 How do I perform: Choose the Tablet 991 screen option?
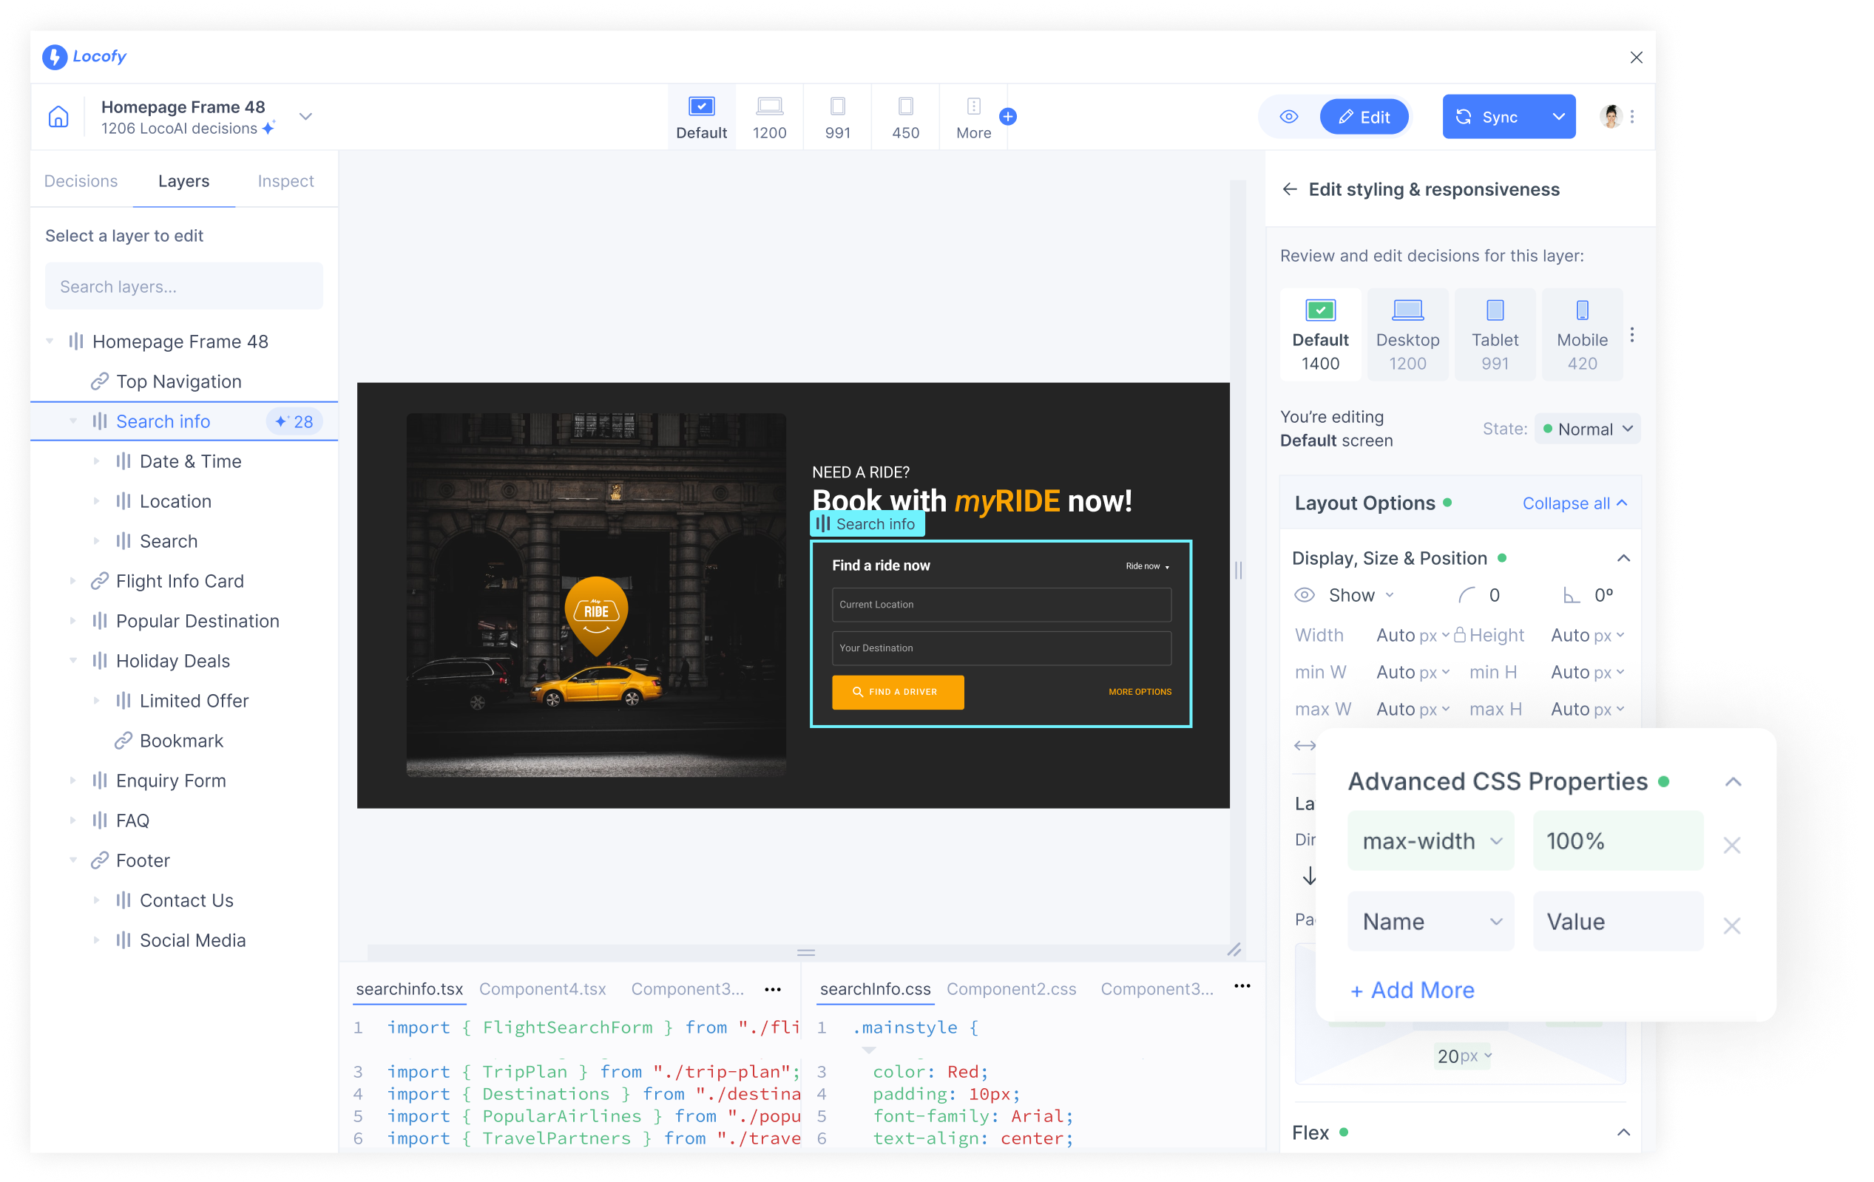[x=1494, y=336]
